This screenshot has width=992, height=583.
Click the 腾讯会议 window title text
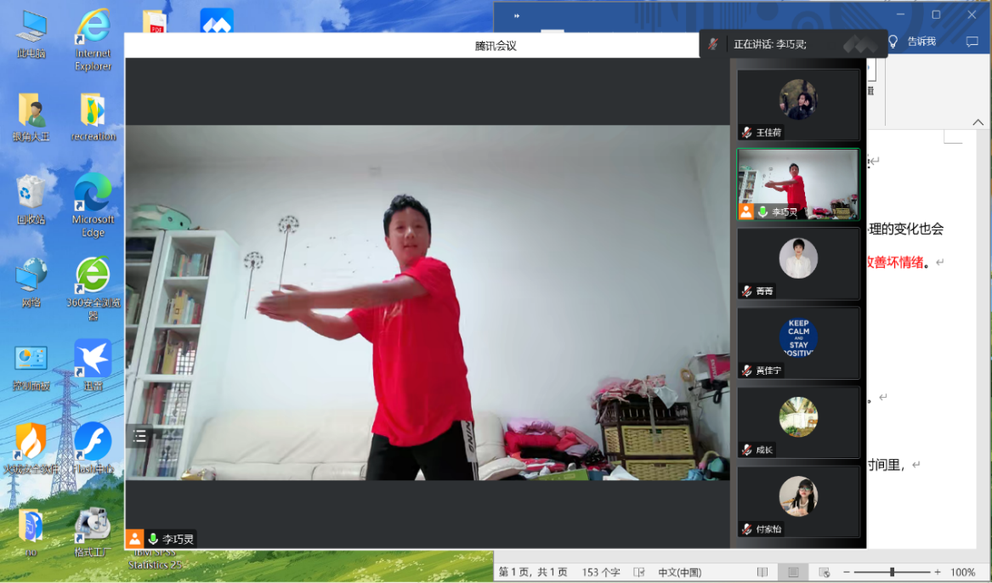point(496,46)
